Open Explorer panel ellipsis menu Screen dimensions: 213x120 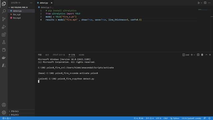coord(31,3)
